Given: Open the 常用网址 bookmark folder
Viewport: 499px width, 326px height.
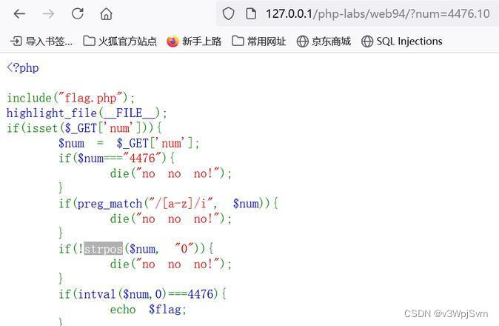Looking at the screenshot, I should pos(258,41).
